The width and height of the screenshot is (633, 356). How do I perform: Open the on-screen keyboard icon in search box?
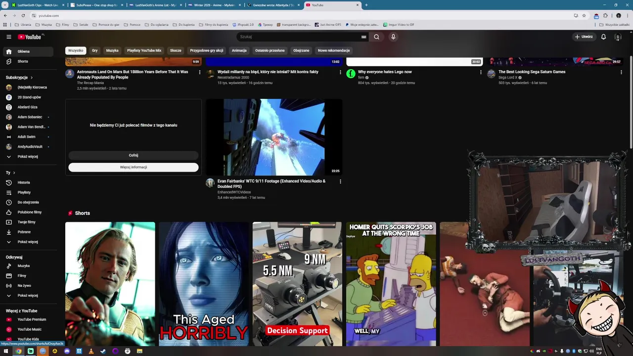[363, 37]
